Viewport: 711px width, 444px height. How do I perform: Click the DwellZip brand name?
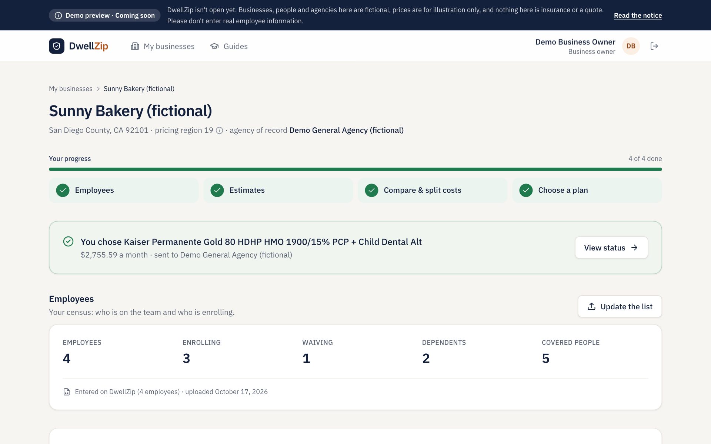coord(89,46)
